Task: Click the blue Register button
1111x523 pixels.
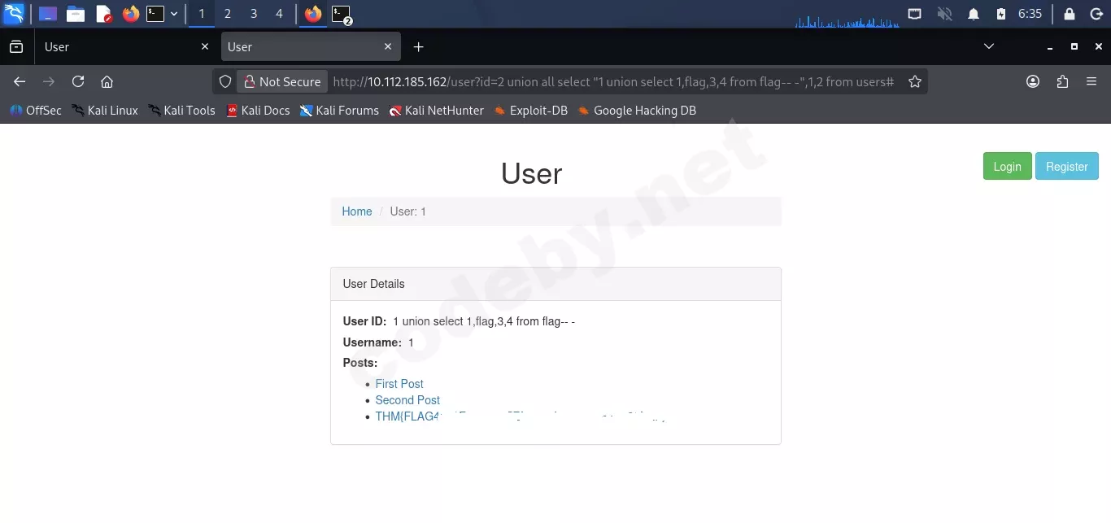Action: click(x=1066, y=166)
